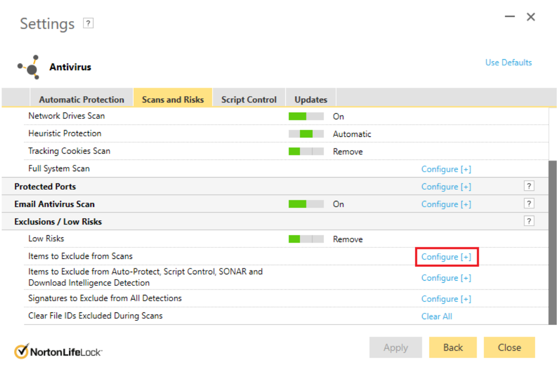Expand Configure for Full System Scan
This screenshot has width=559, height=371.
pyautogui.click(x=446, y=169)
